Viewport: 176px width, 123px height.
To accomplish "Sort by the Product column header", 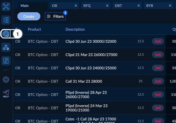I will pyautogui.click(x=34, y=29).
